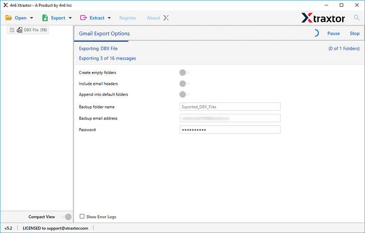Click the 'Create empty folders' label

tap(98, 73)
